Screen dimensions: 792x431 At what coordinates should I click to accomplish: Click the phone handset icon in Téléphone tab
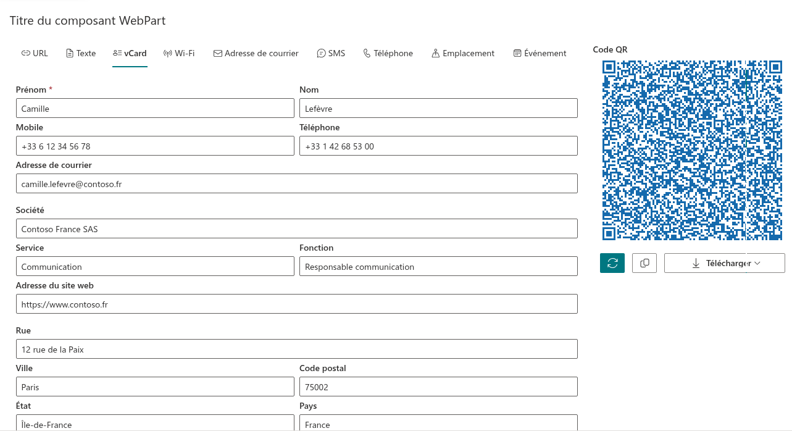pyautogui.click(x=367, y=53)
